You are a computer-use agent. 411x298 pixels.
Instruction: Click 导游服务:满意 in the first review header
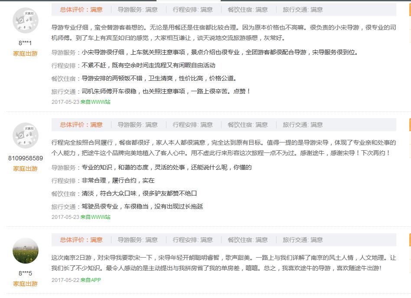tap(138, 10)
